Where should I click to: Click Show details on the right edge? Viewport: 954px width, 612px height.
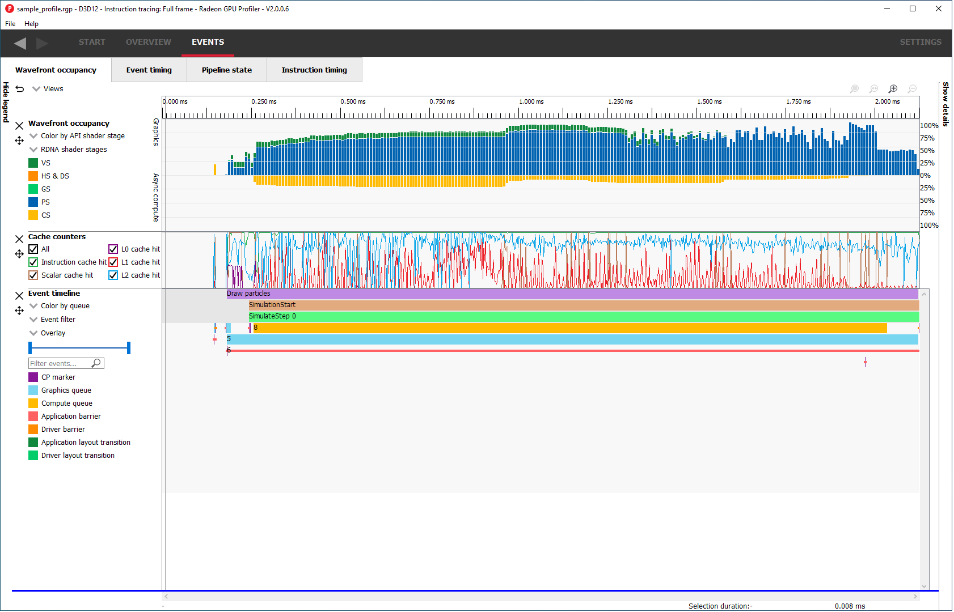(945, 104)
